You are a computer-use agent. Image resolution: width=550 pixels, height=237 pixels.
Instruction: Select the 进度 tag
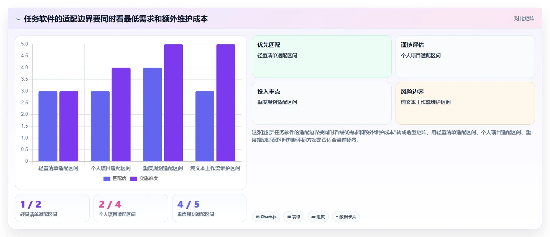coord(318,217)
